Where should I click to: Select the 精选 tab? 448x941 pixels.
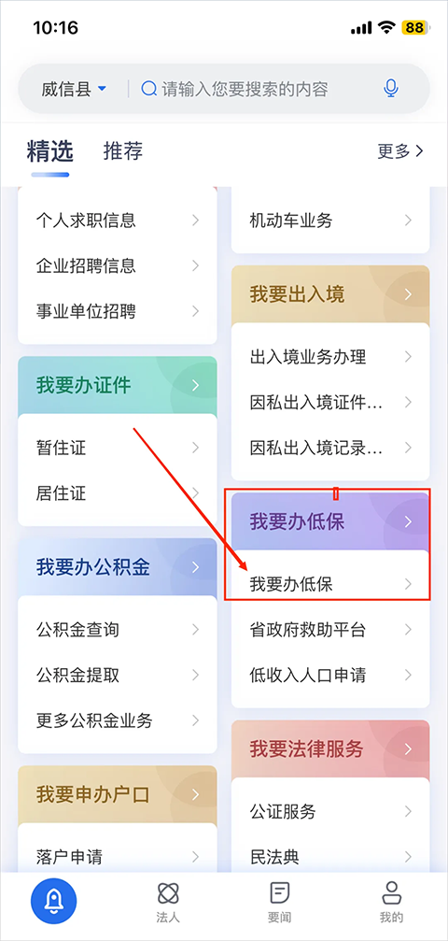click(x=49, y=151)
